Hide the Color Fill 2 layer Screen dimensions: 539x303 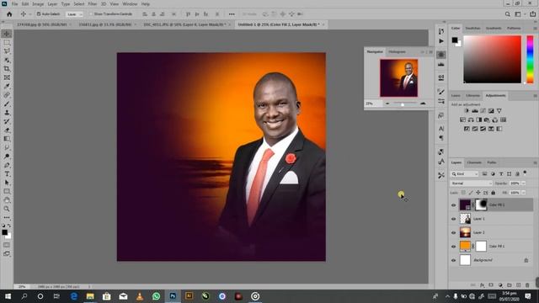tap(453, 205)
